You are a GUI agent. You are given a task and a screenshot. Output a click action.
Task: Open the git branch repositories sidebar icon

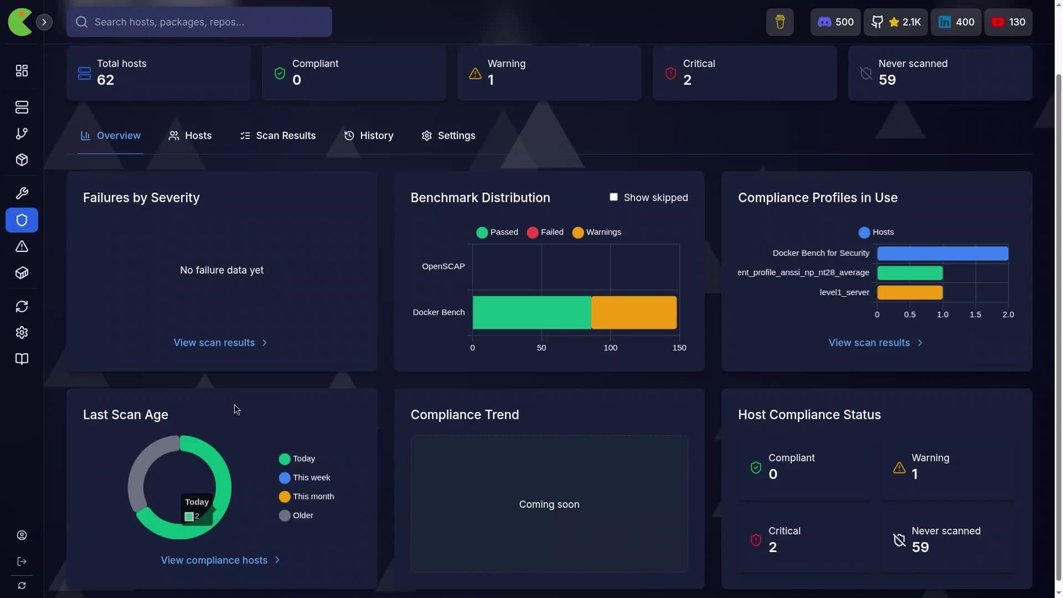22,134
